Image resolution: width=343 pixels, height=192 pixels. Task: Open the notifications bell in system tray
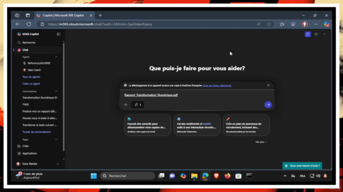point(325,176)
